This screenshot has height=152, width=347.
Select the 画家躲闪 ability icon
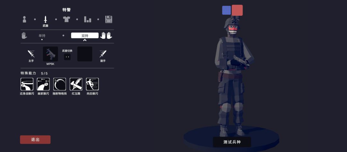coord(43,84)
